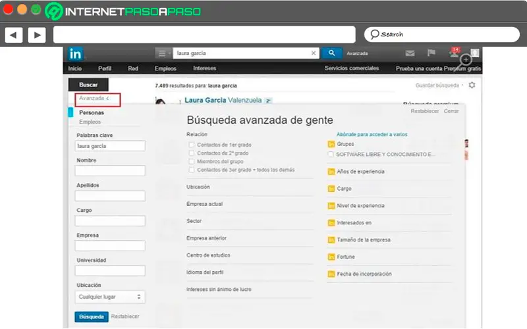Click the blue Búsqueda button
Screen dimensions: 527x329
tap(92, 316)
